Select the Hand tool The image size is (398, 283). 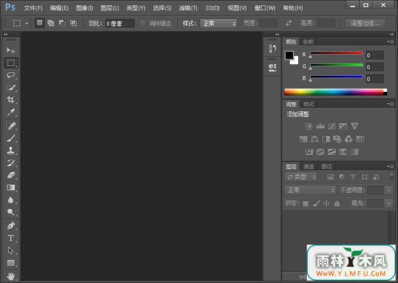(x=11, y=276)
